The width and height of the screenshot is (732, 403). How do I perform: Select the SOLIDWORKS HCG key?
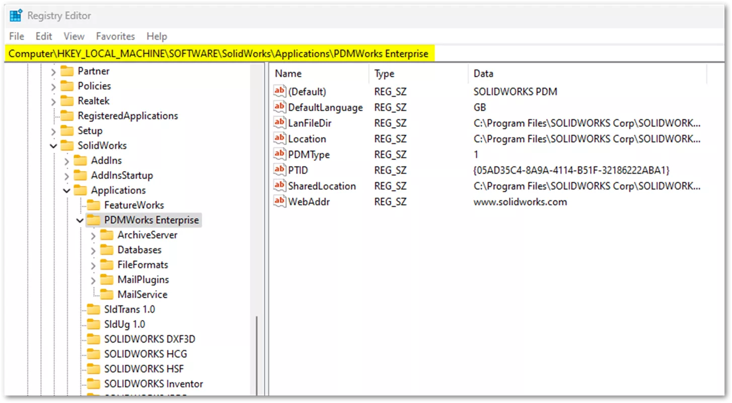click(145, 354)
